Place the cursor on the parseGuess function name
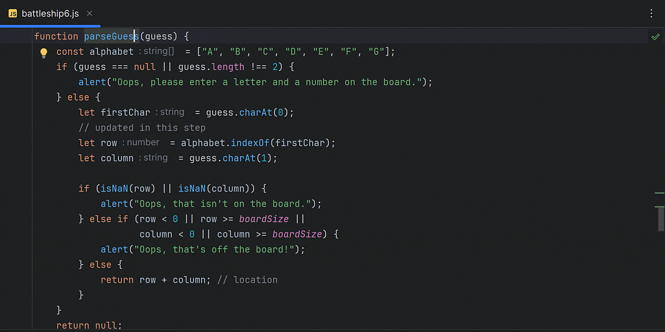 (110, 36)
